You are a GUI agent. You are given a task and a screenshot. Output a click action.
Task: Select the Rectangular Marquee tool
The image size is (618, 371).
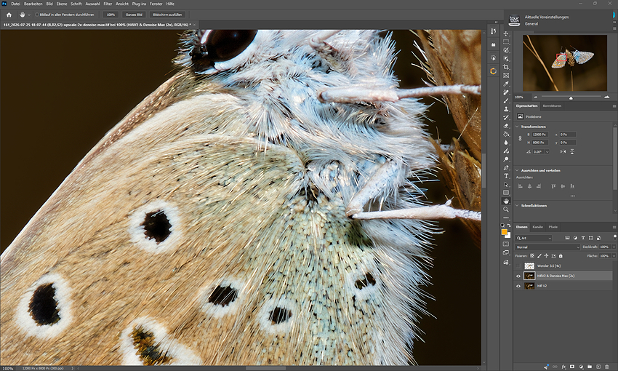coord(506,41)
